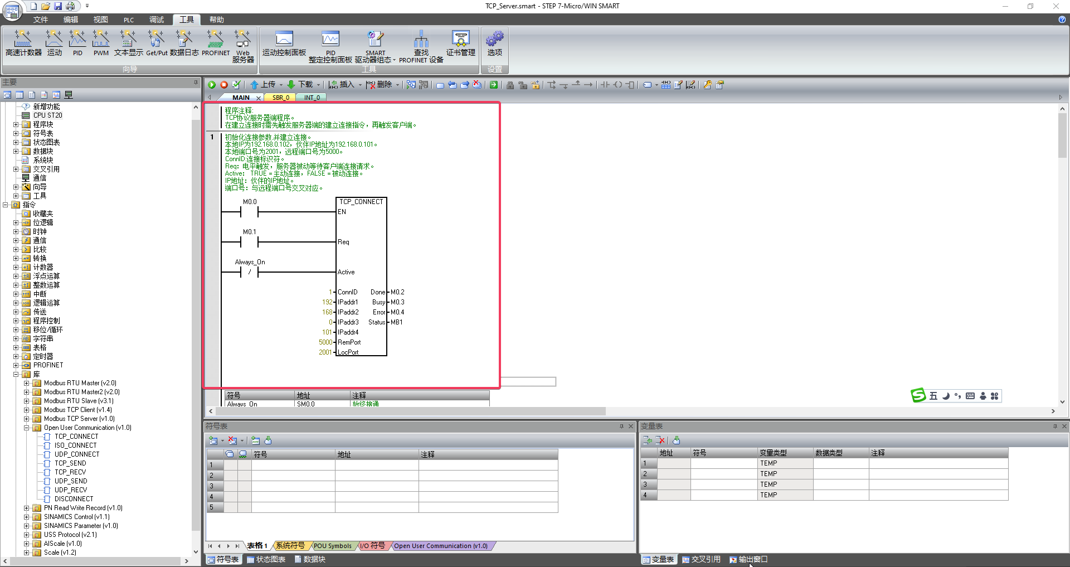This screenshot has width=1070, height=567.
Task: Open the 文件 menu
Action: coord(41,20)
